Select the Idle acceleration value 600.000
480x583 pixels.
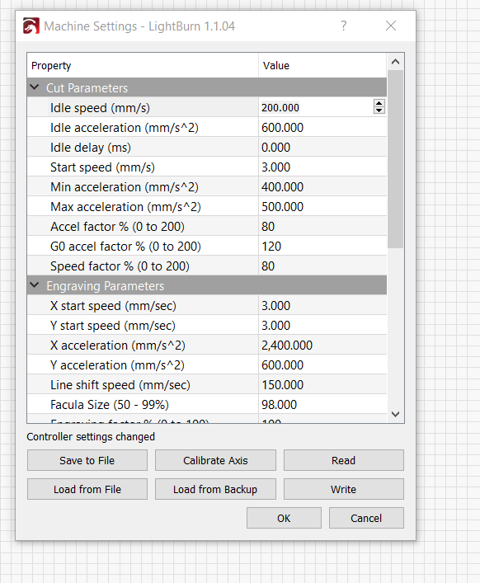[282, 128]
